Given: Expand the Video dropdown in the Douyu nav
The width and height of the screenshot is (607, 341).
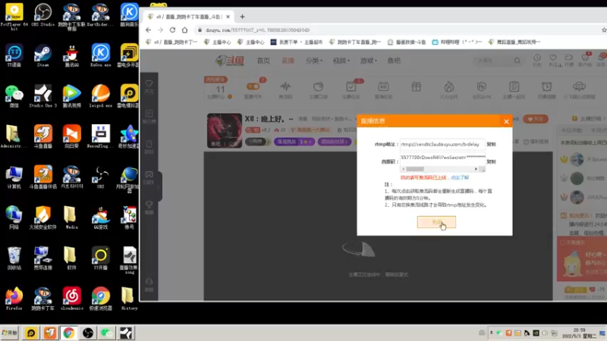Looking at the screenshot, I should (341, 61).
